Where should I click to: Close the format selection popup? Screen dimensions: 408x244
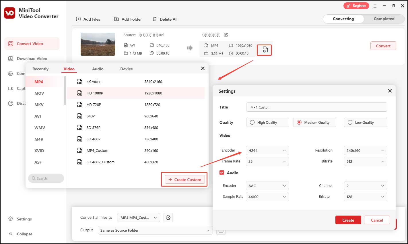click(x=203, y=68)
